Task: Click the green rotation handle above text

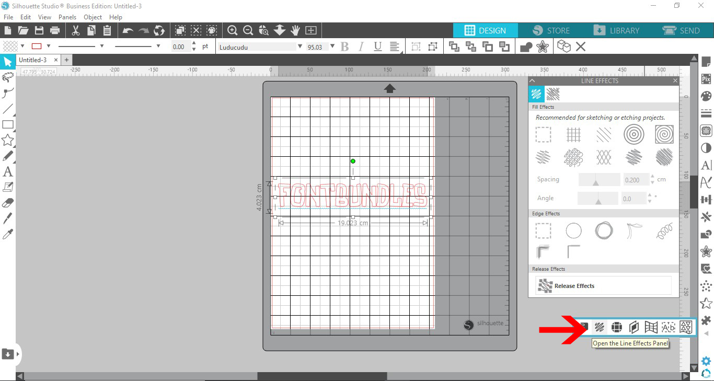Action: coord(353,161)
